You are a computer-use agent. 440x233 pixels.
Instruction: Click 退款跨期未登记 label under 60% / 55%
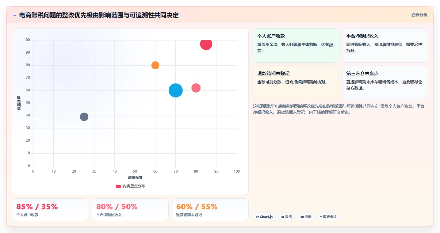[x=189, y=215]
